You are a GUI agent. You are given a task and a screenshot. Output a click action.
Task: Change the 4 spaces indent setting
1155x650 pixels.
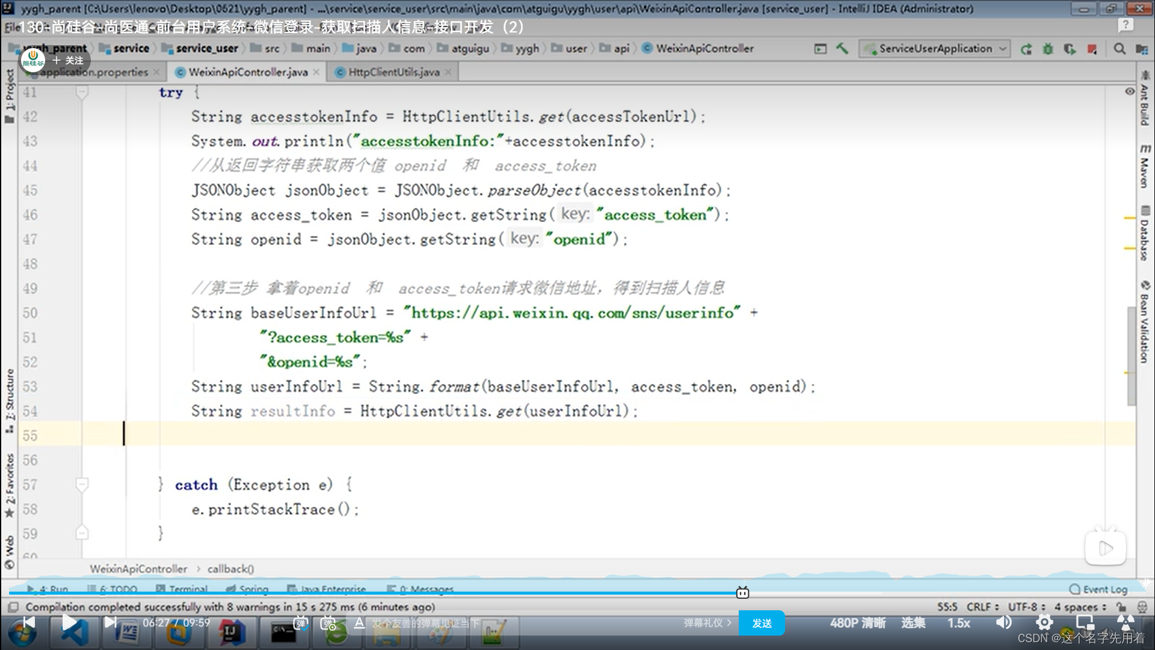pos(1080,607)
